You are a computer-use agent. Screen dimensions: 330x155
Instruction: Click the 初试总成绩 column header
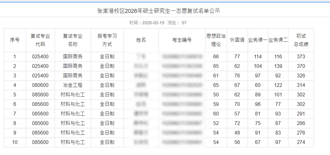click(301, 40)
